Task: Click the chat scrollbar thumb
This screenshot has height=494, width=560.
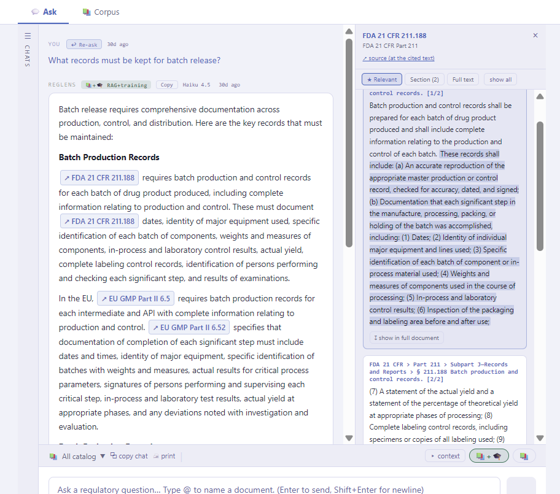Action: (x=349, y=143)
